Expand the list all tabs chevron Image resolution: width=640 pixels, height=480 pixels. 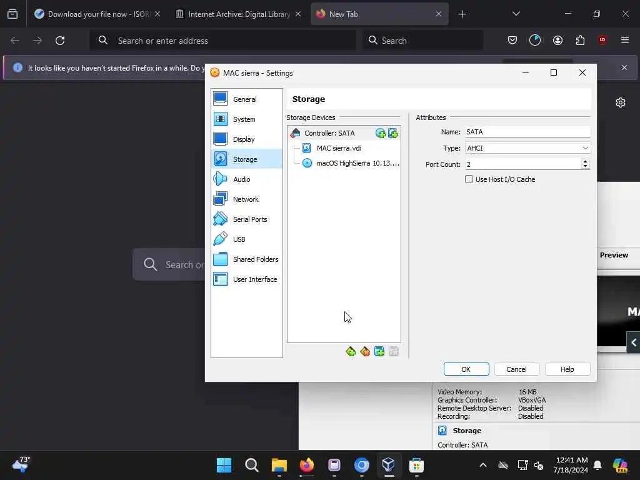pos(516,14)
